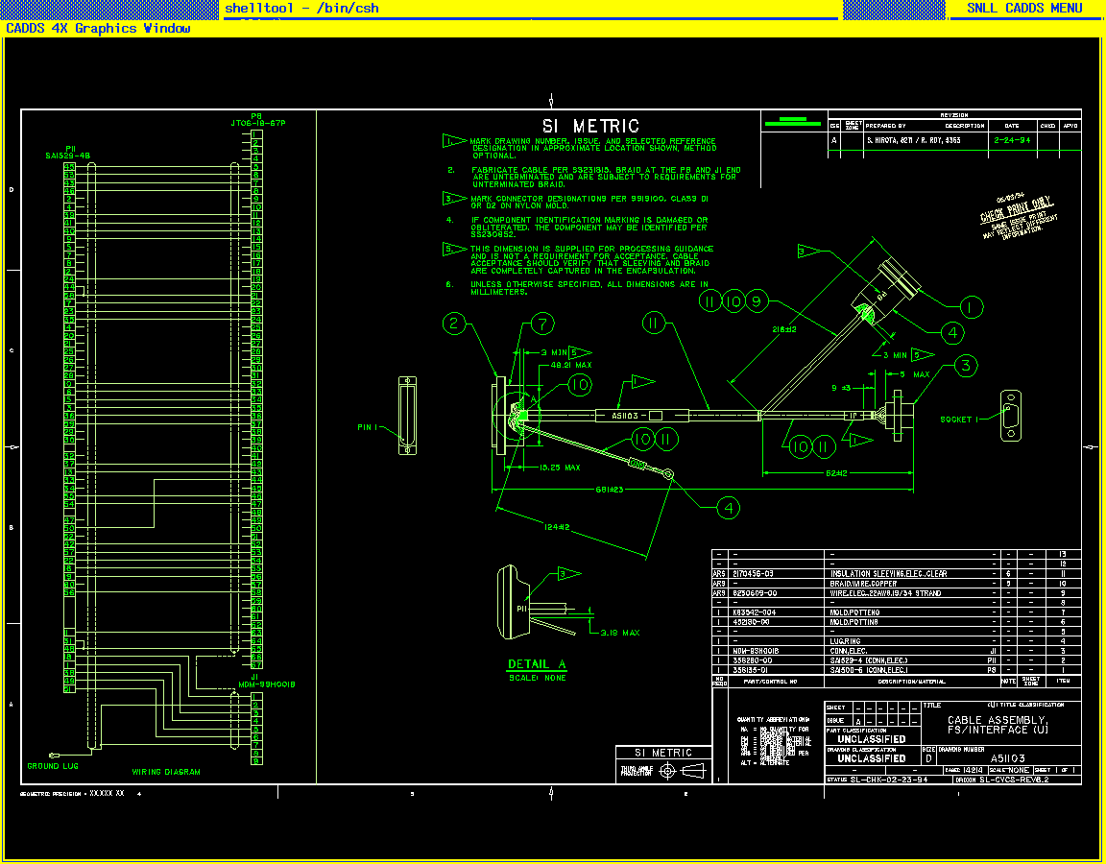Click item balloon 1 by the angled connector
Image resolution: width=1106 pixels, height=864 pixels.
[972, 307]
